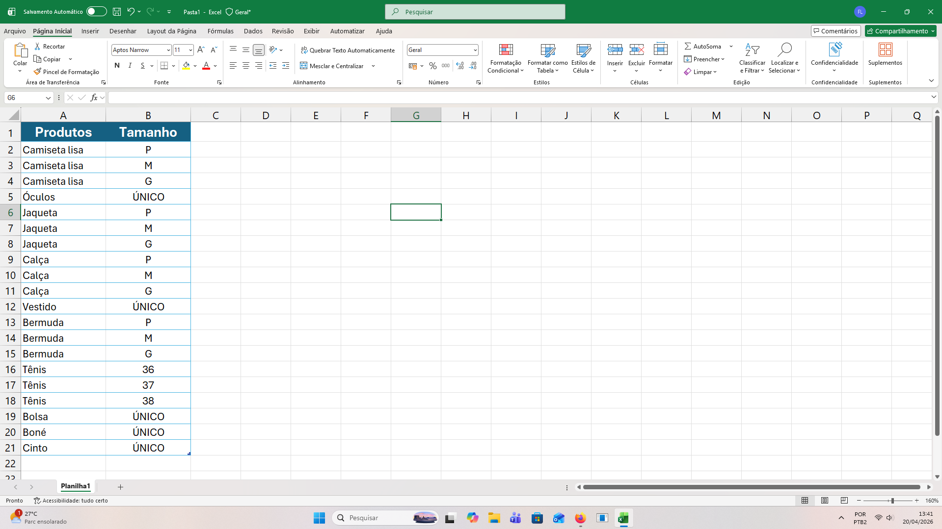
Task: Click the Recortar scissors icon
Action: 37,46
